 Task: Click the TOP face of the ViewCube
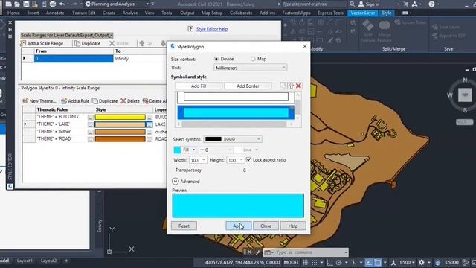pos(465,95)
